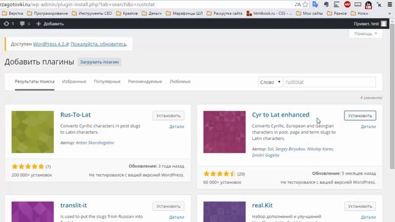Open Детали for translit-it
This screenshot has width=395, height=222.
177,217
